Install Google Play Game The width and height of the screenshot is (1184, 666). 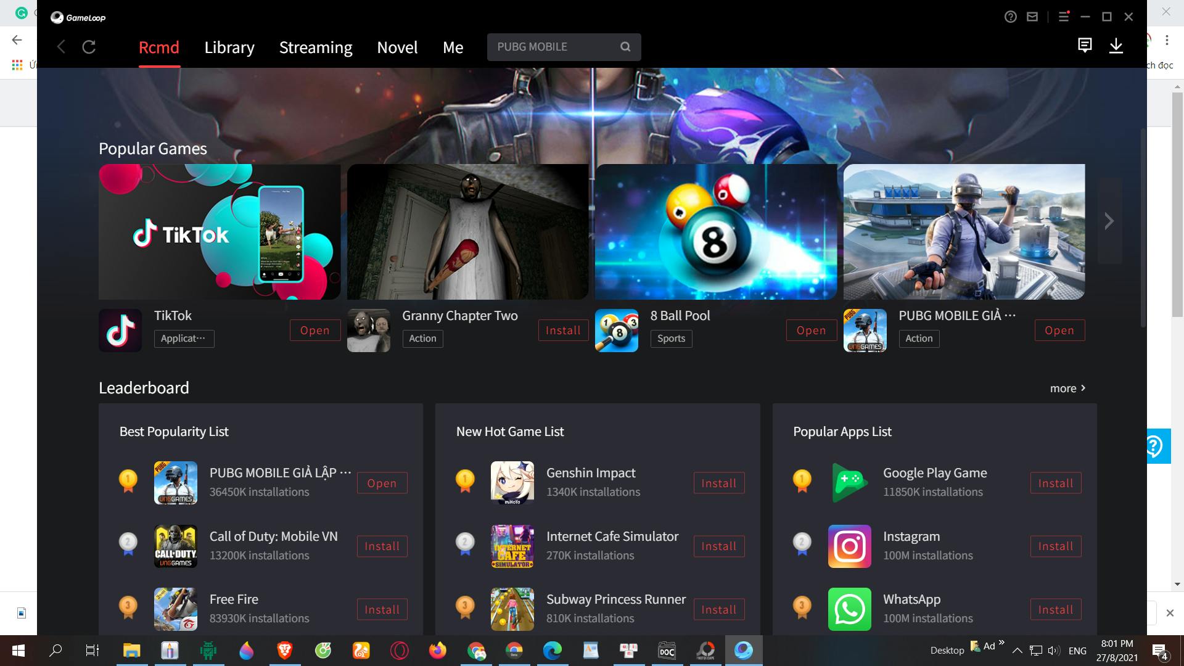(1056, 483)
